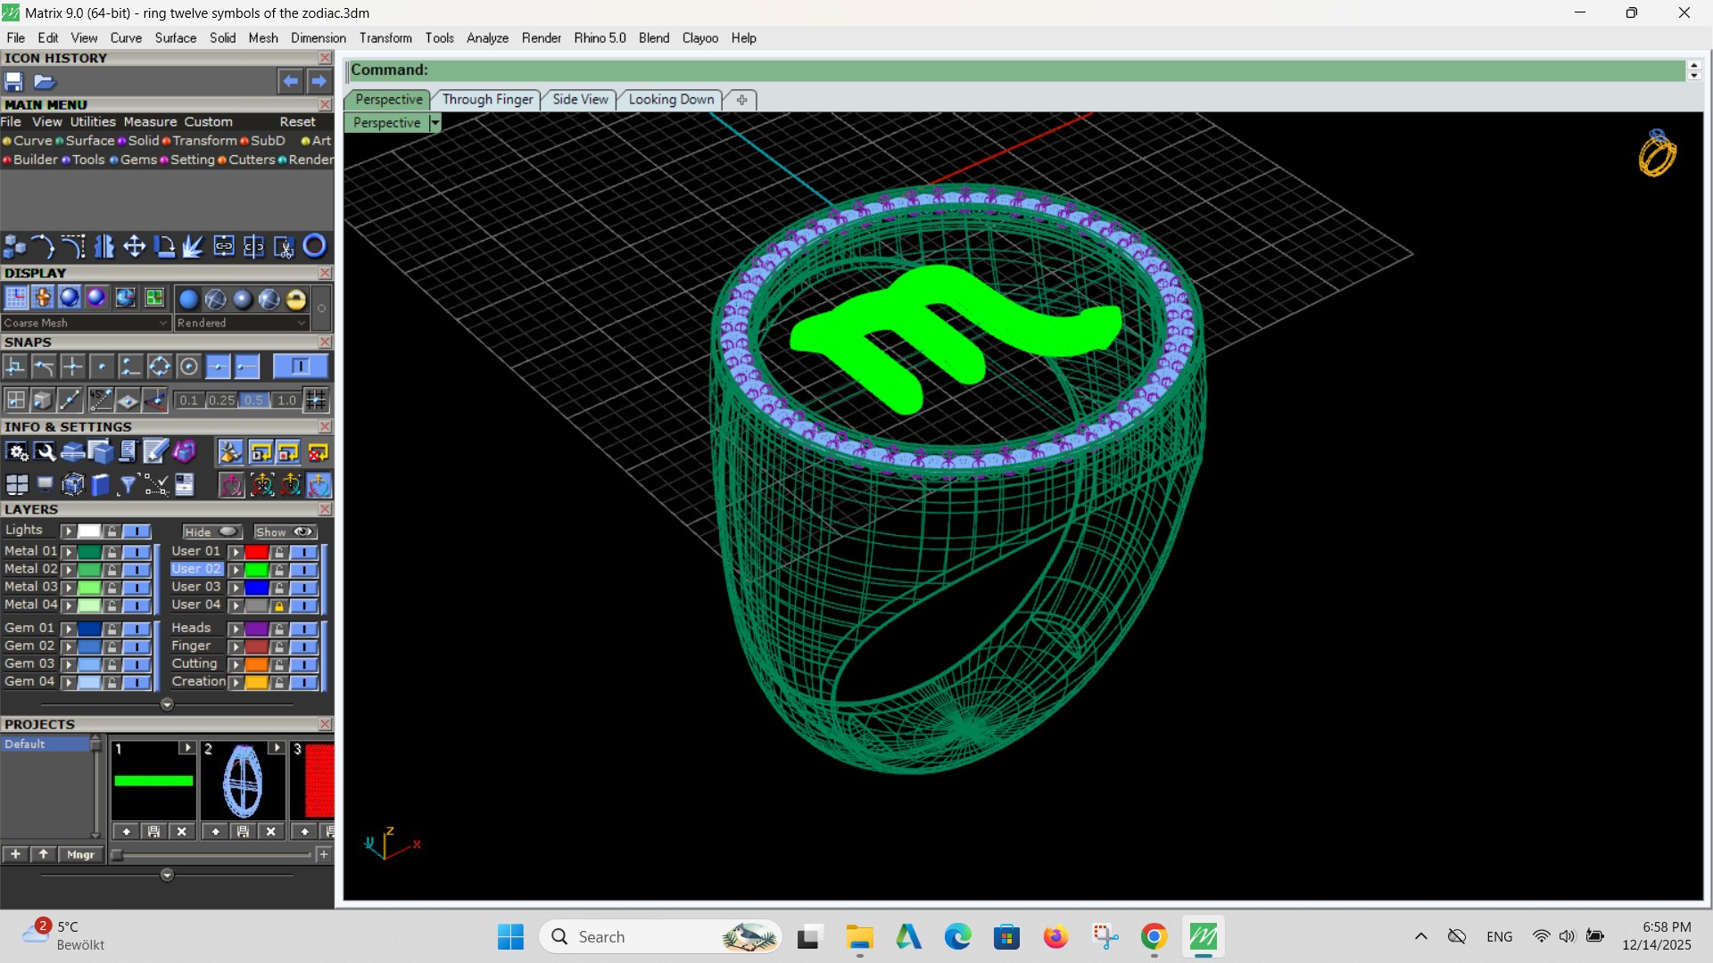Click the Show layers button
The width and height of the screenshot is (1713, 963).
[x=285, y=531]
